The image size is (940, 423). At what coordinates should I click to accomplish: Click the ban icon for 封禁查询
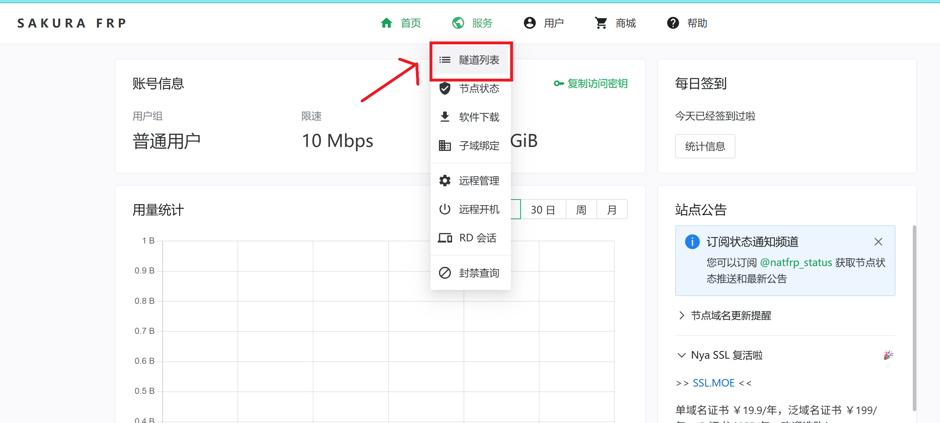coord(445,273)
